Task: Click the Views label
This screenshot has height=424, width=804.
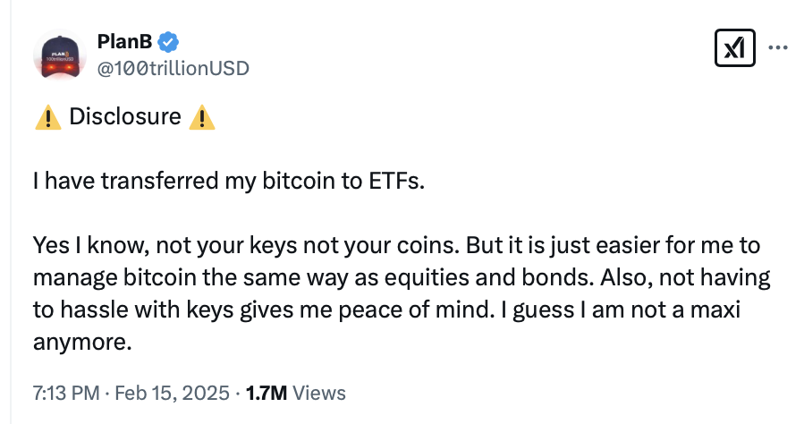Action: click(318, 393)
